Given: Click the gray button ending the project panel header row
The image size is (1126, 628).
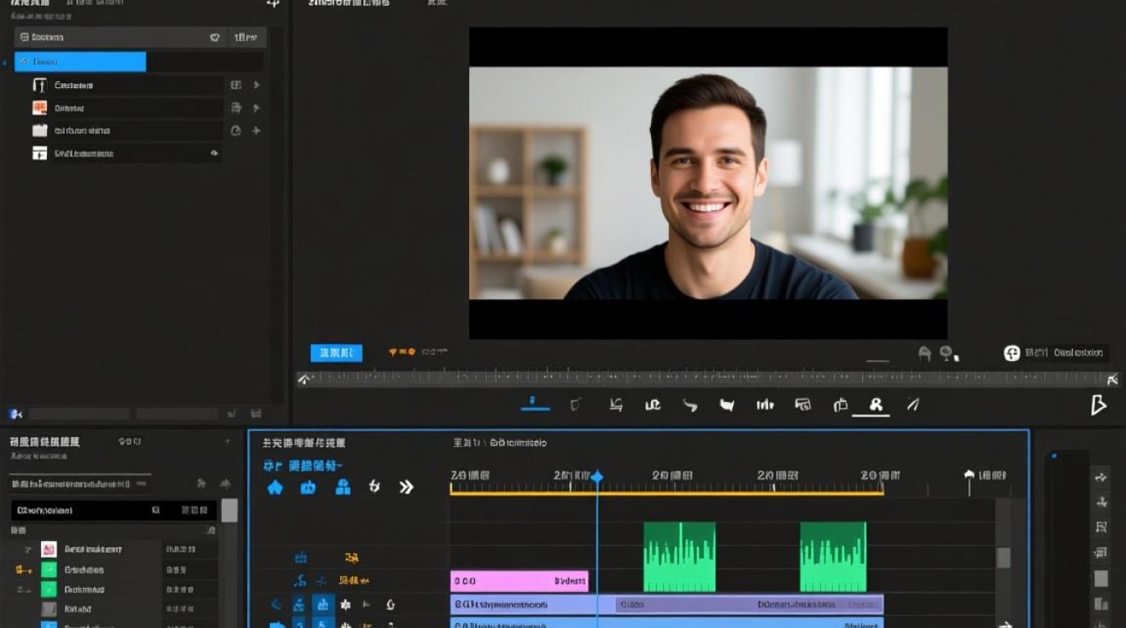Looking at the screenshot, I should coord(245,38).
